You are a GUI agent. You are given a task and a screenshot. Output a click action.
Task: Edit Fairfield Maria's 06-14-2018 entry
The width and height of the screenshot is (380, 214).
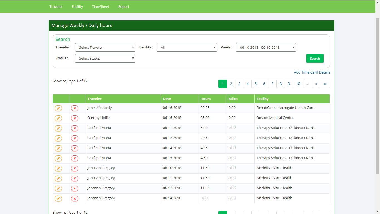coord(58,148)
